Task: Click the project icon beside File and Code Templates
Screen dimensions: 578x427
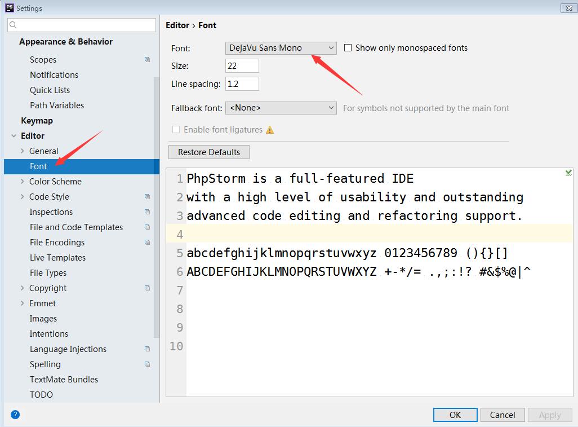Action: click(x=147, y=227)
